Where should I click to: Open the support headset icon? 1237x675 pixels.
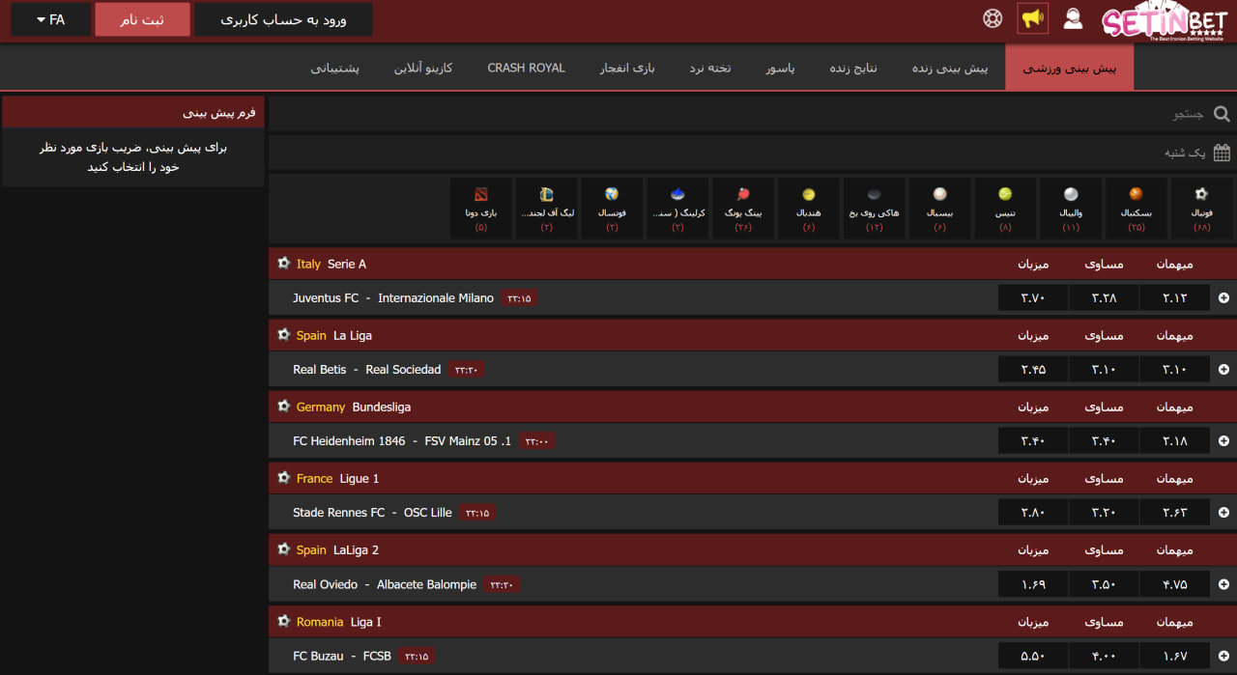[x=1073, y=17]
